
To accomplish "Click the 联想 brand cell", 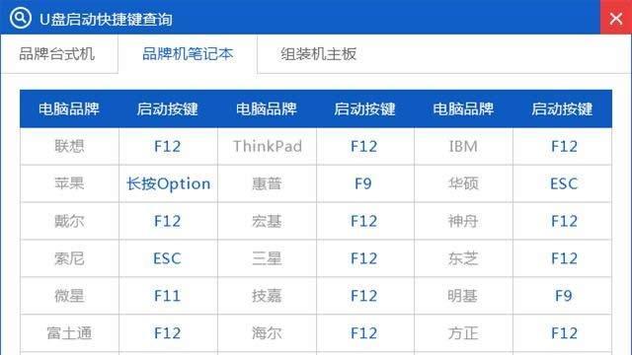I will pyautogui.click(x=69, y=146).
